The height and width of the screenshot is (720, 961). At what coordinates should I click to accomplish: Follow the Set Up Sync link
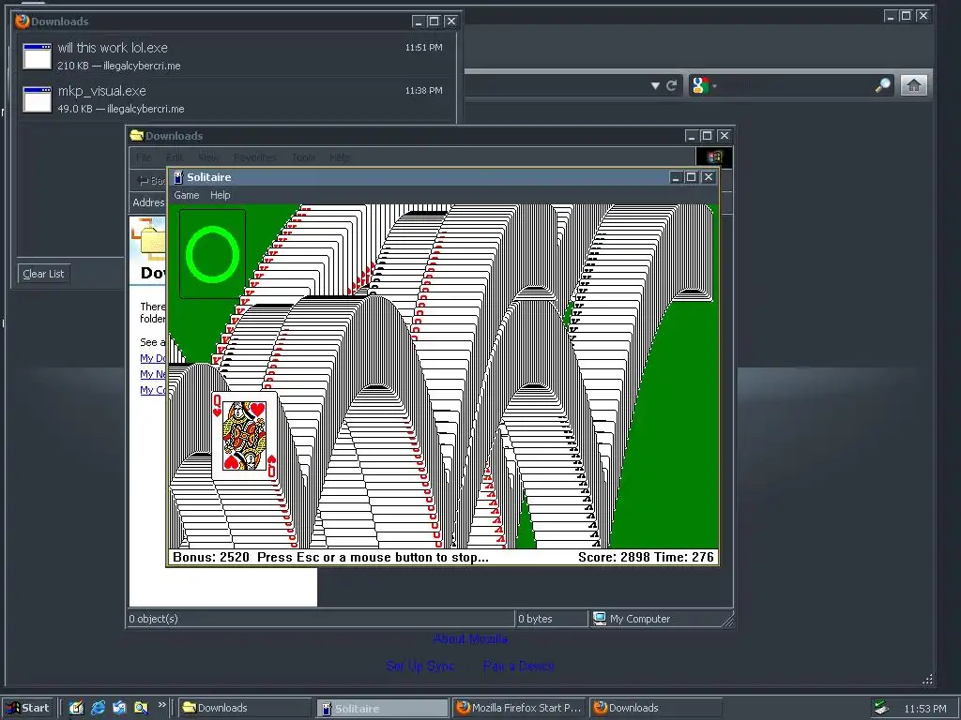(420, 666)
